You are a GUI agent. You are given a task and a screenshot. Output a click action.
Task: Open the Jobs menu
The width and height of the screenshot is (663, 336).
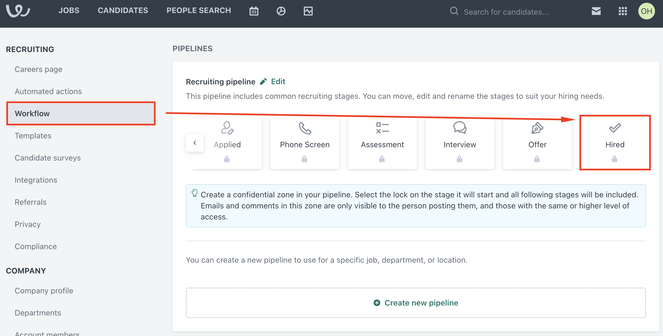pos(69,11)
